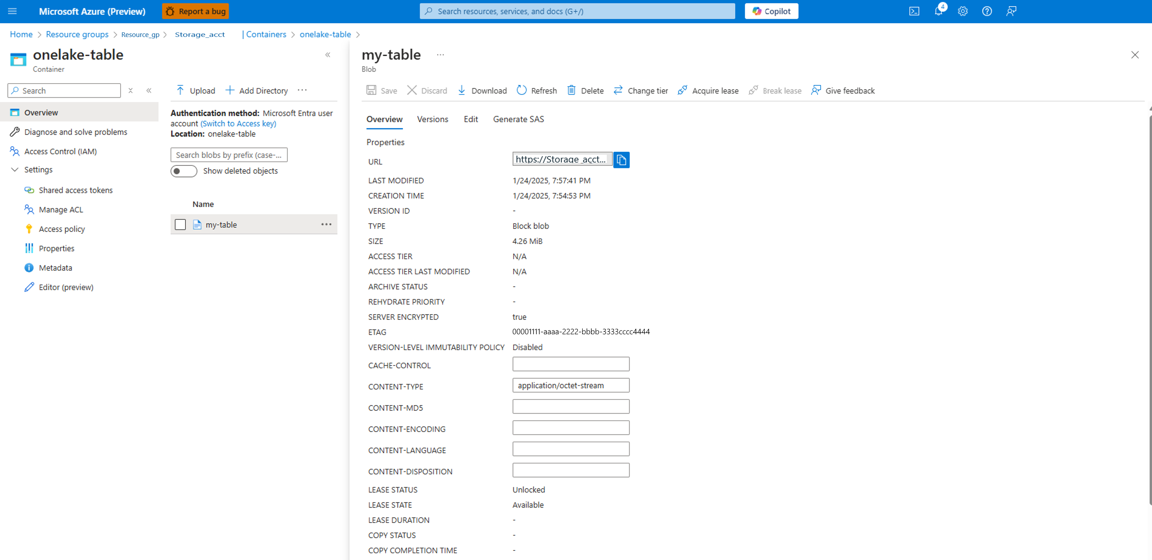Open more options ellipsis for my-table row

326,224
